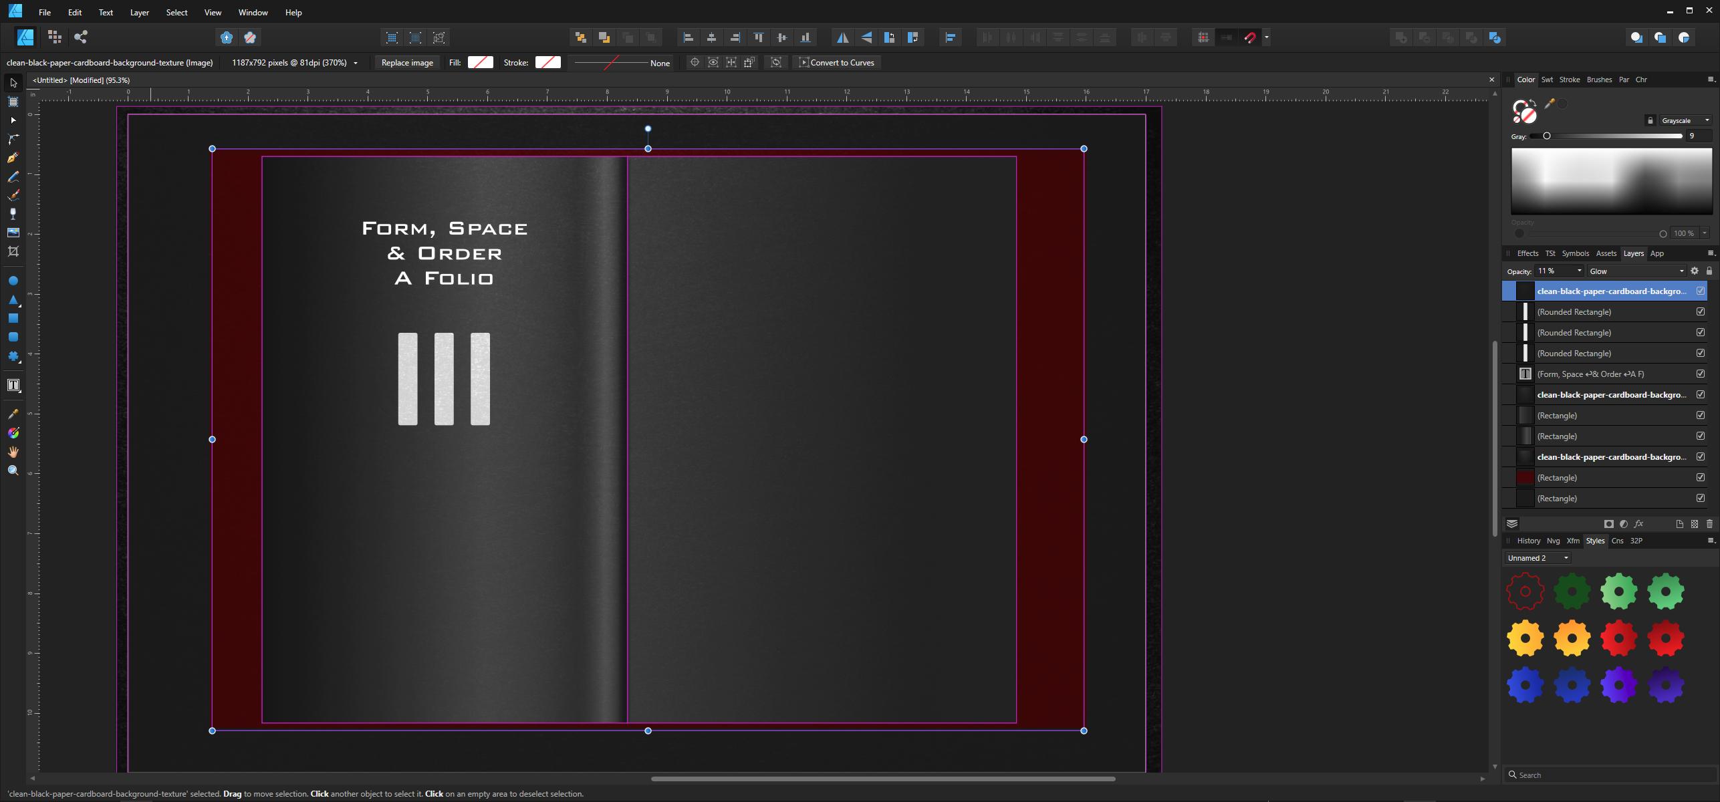The image size is (1720, 802).
Task: Select the Vector Crop tool
Action: click(x=13, y=251)
